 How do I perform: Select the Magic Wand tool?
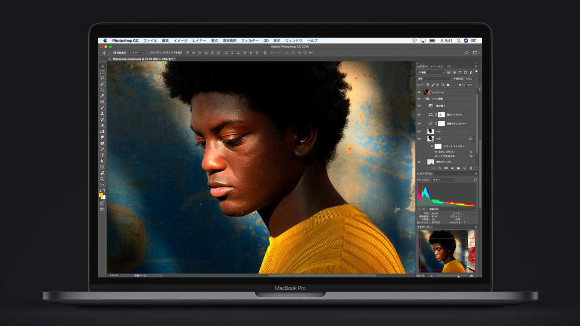point(102,84)
